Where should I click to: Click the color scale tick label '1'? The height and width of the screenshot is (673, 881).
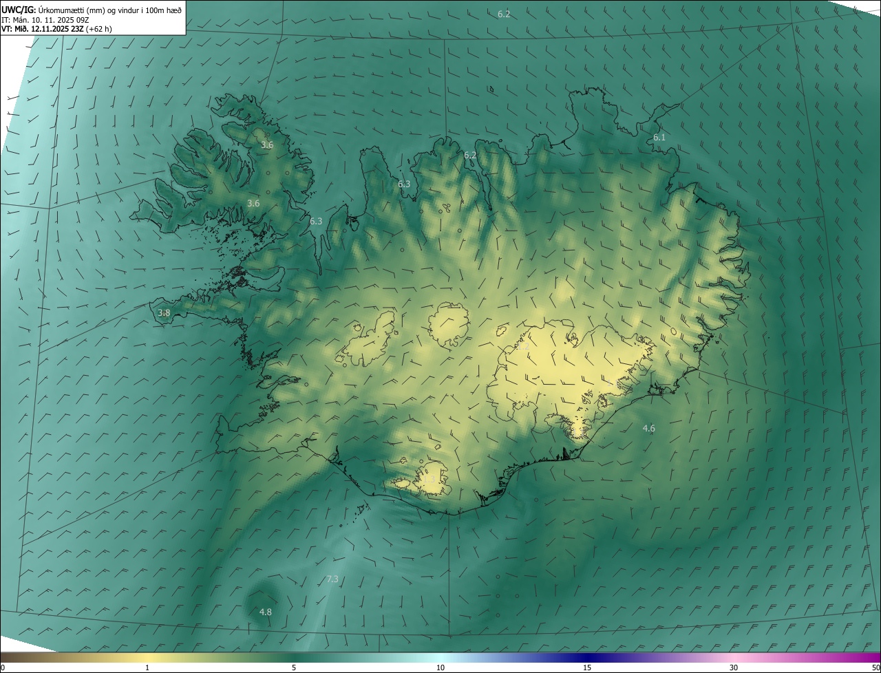coord(147,668)
